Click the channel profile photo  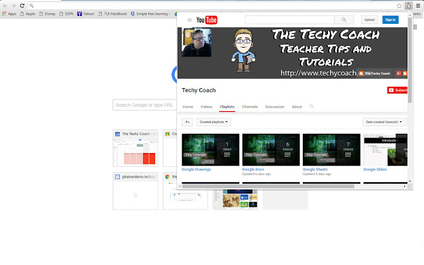(x=197, y=42)
